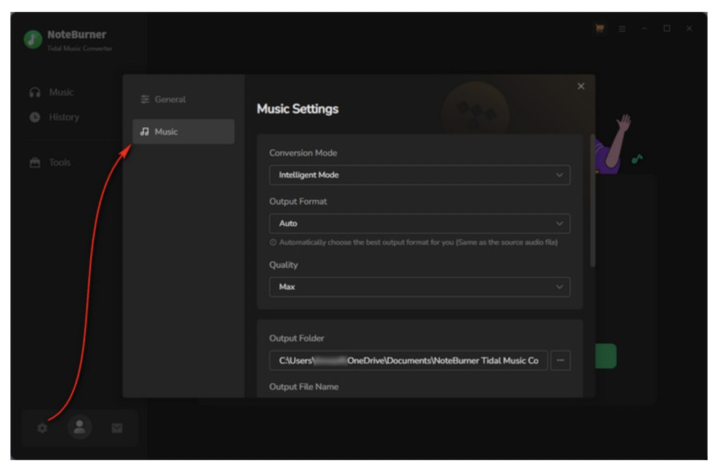Image resolution: width=721 pixels, height=473 pixels.
Task: Click the Output Format chevron arrow
Action: [559, 224]
